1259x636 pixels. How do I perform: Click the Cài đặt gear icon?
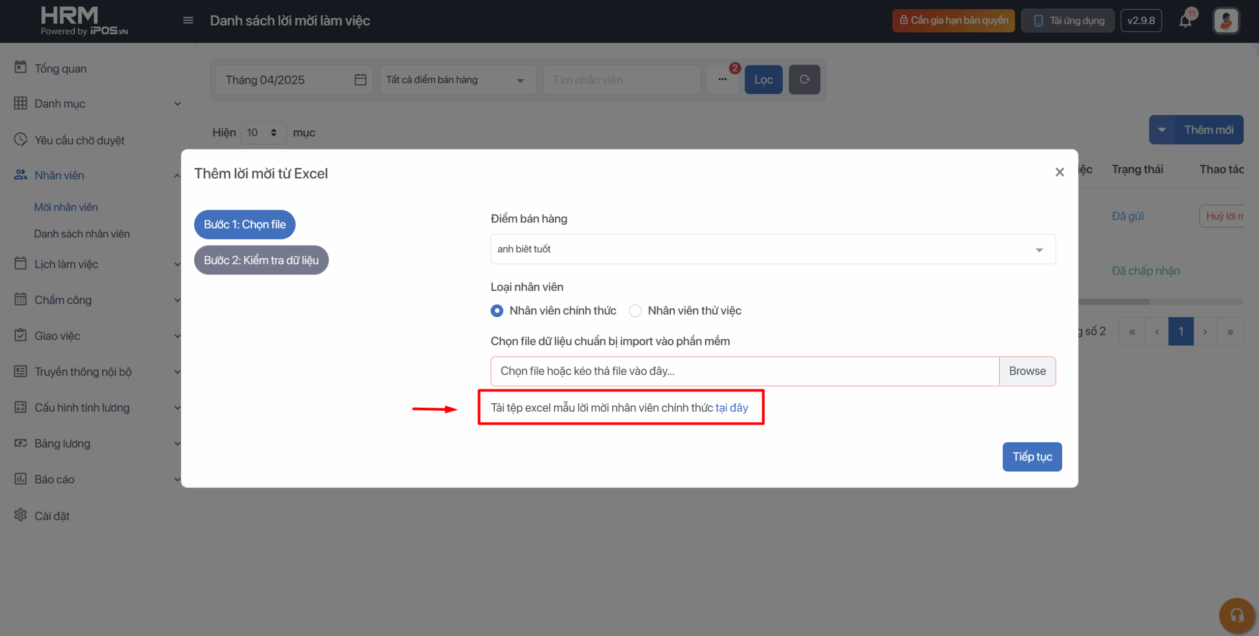click(21, 515)
